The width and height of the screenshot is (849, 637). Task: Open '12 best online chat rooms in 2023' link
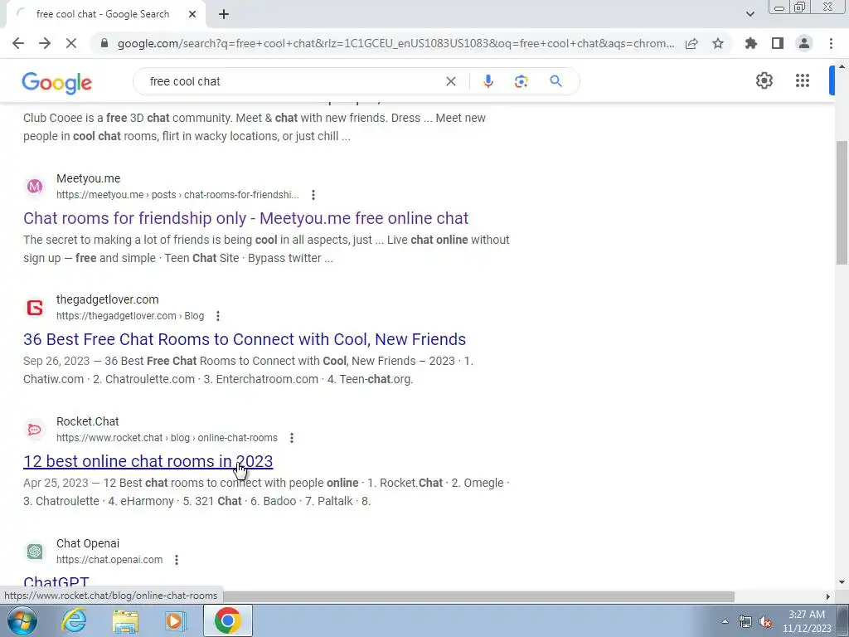coord(148,461)
